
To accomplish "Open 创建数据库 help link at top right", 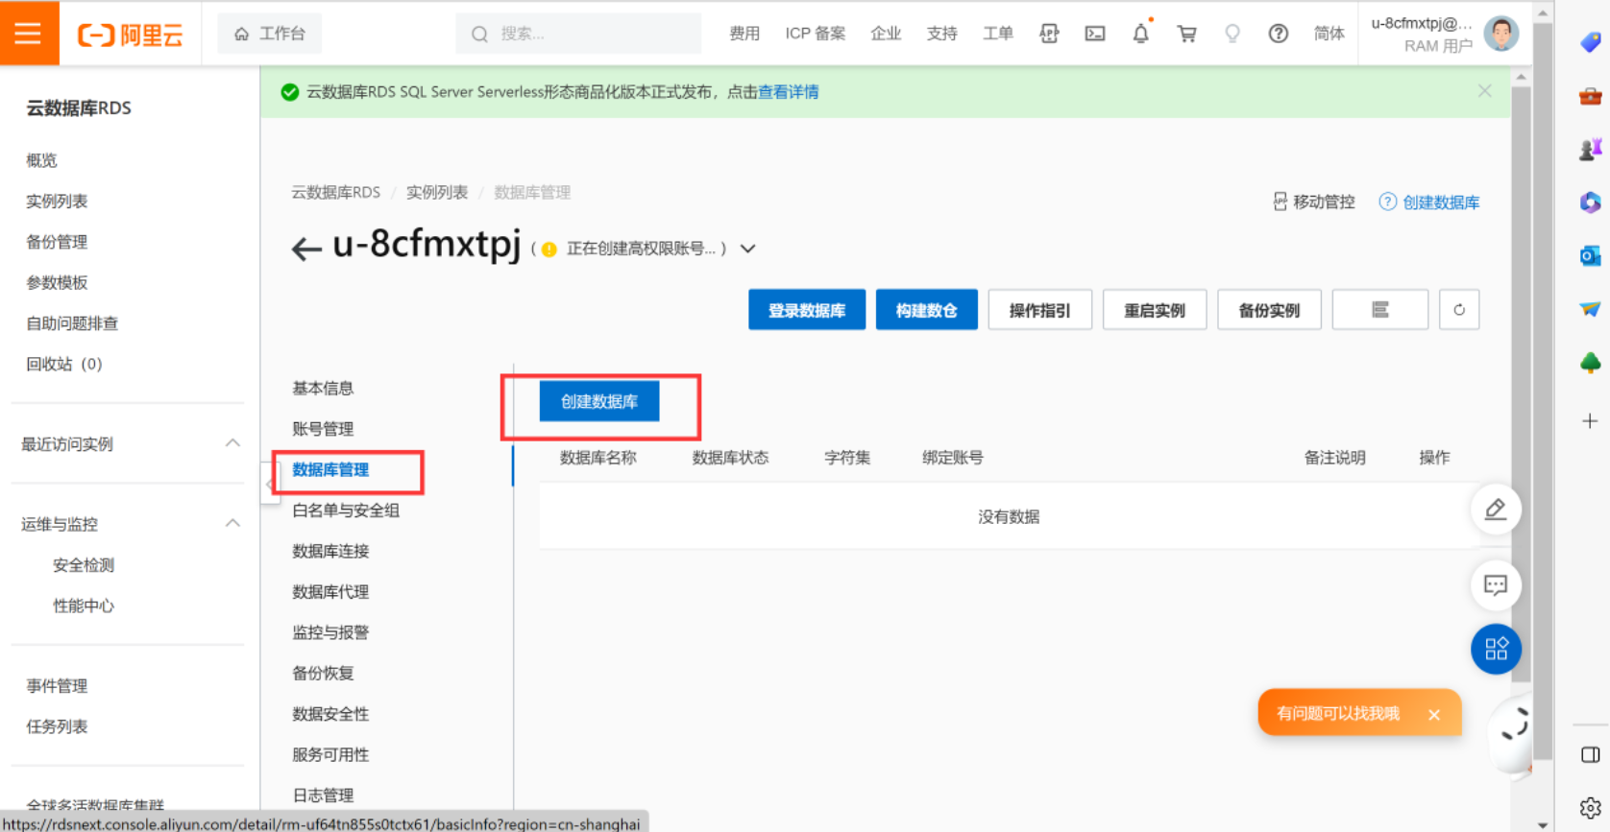I will [x=1429, y=202].
